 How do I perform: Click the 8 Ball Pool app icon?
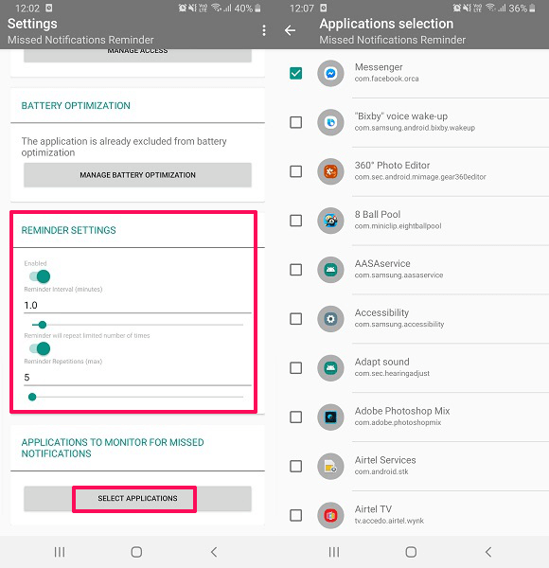point(330,221)
